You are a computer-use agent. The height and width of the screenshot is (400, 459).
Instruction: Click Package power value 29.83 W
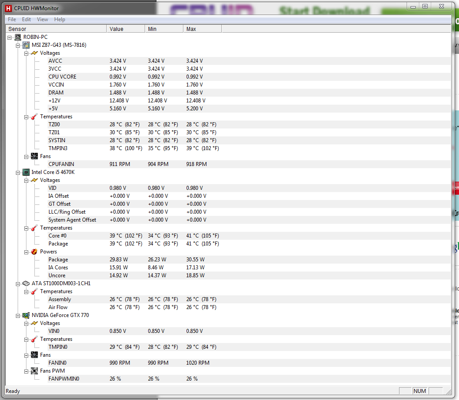pyautogui.click(x=119, y=260)
